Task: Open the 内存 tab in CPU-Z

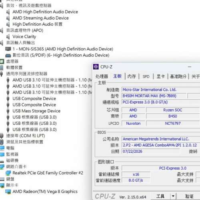Action: [132, 76]
